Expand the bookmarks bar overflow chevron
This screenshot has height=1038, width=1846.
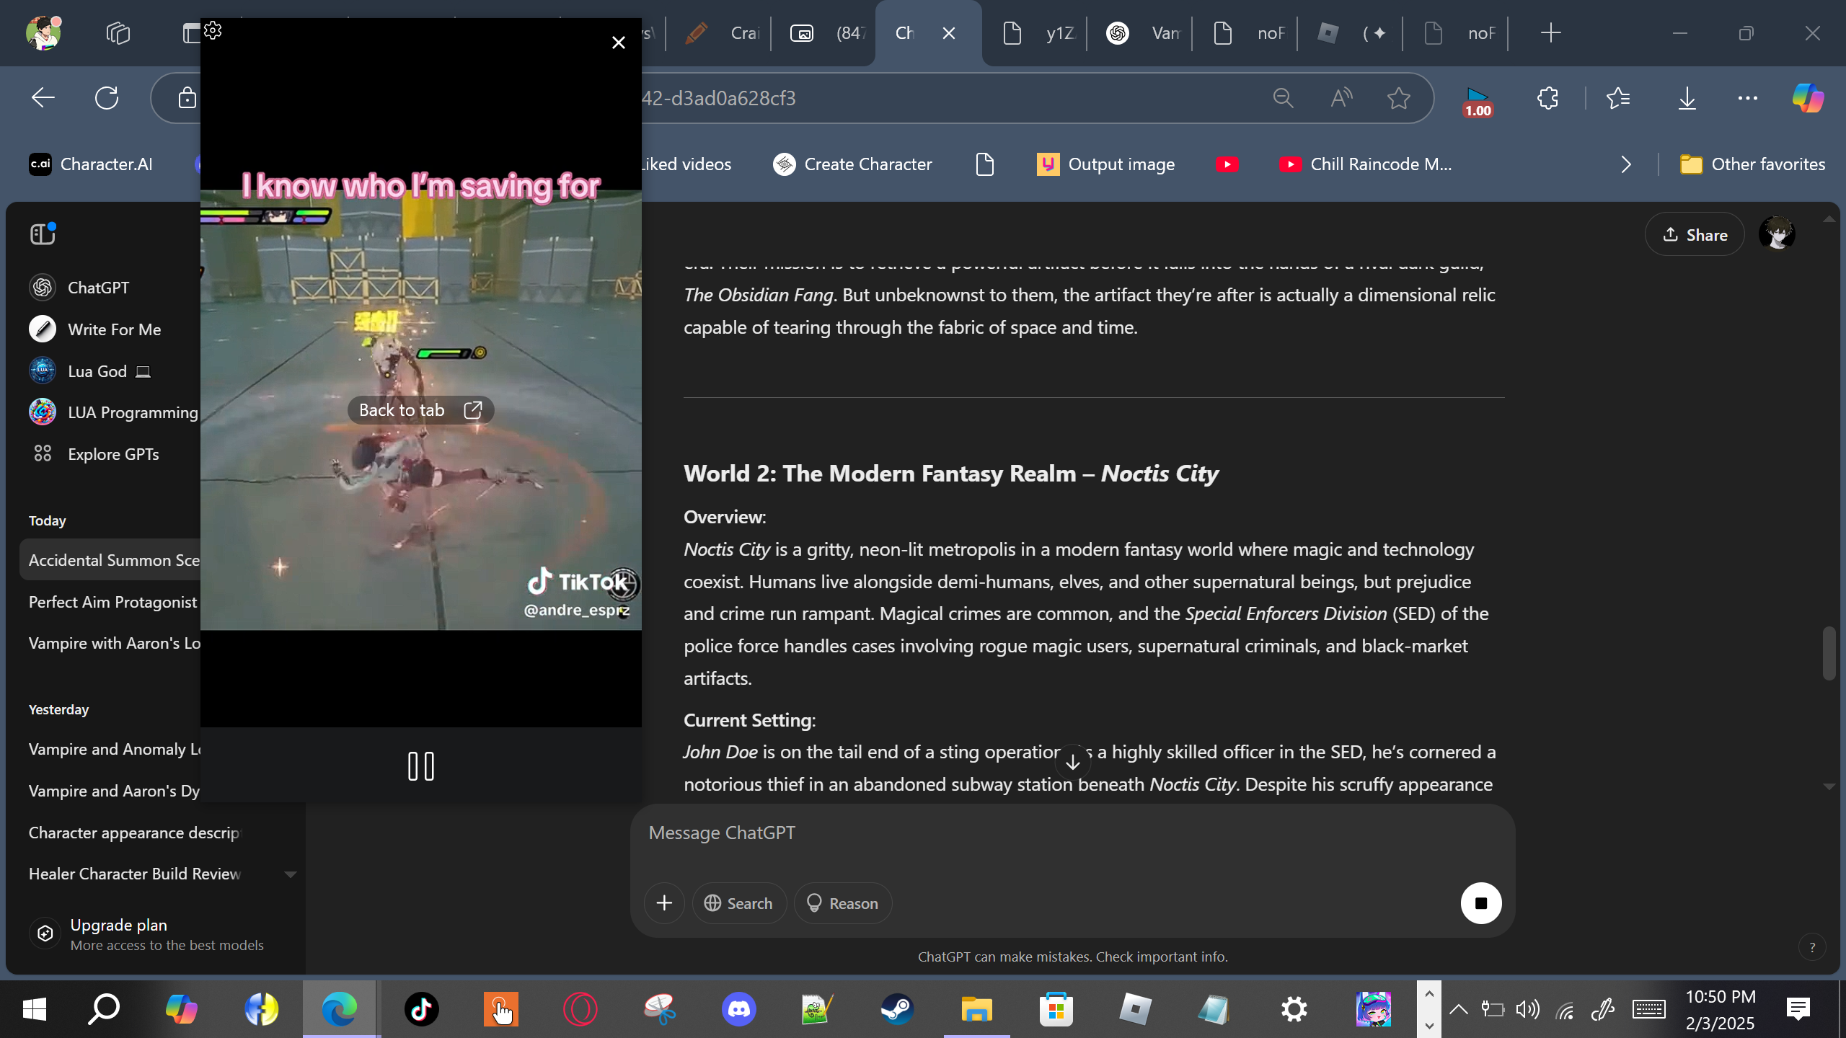point(1626,164)
